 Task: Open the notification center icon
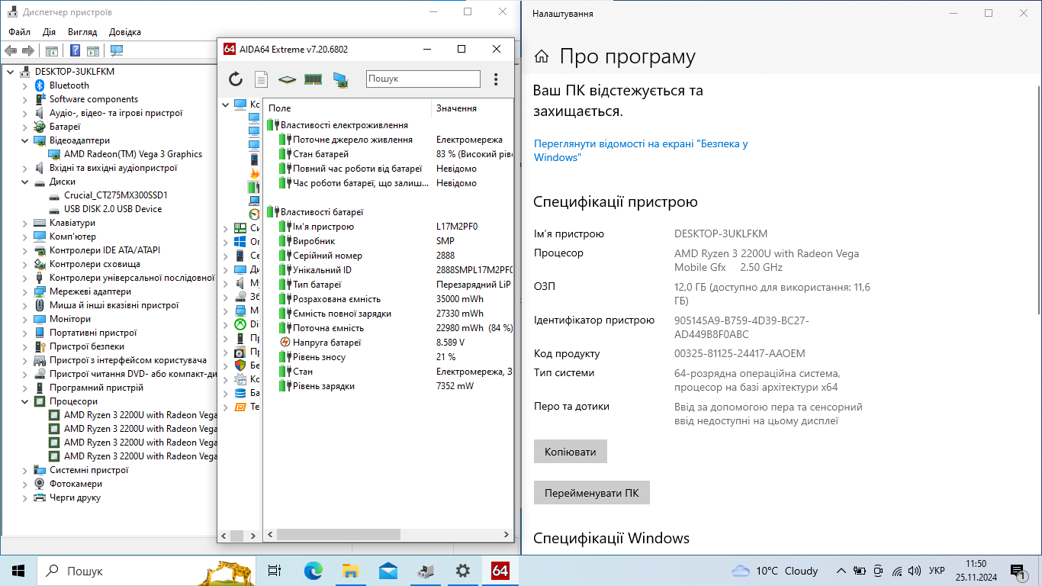click(1018, 571)
